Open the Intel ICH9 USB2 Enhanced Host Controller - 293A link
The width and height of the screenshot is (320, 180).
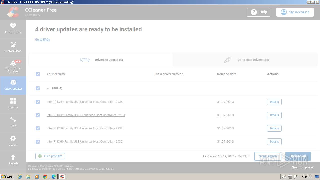[x=86, y=115]
